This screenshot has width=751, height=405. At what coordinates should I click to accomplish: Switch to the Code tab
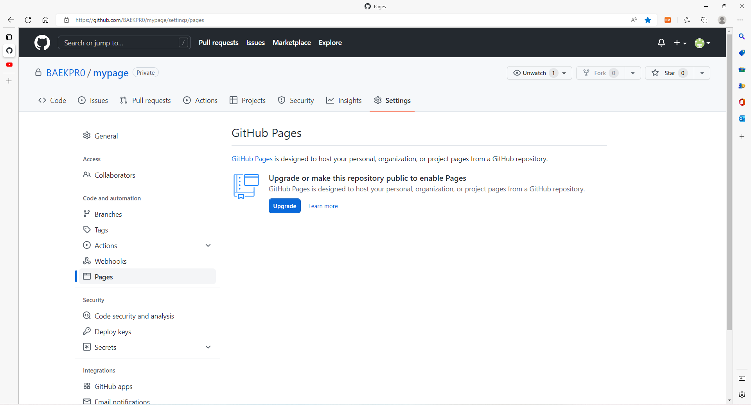(52, 101)
